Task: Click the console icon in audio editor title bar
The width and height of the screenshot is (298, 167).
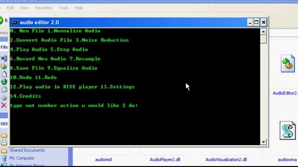Action: 14,23
